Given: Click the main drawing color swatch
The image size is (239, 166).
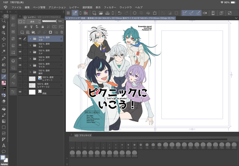Looking at the screenshot, I should [x=3, y=157].
